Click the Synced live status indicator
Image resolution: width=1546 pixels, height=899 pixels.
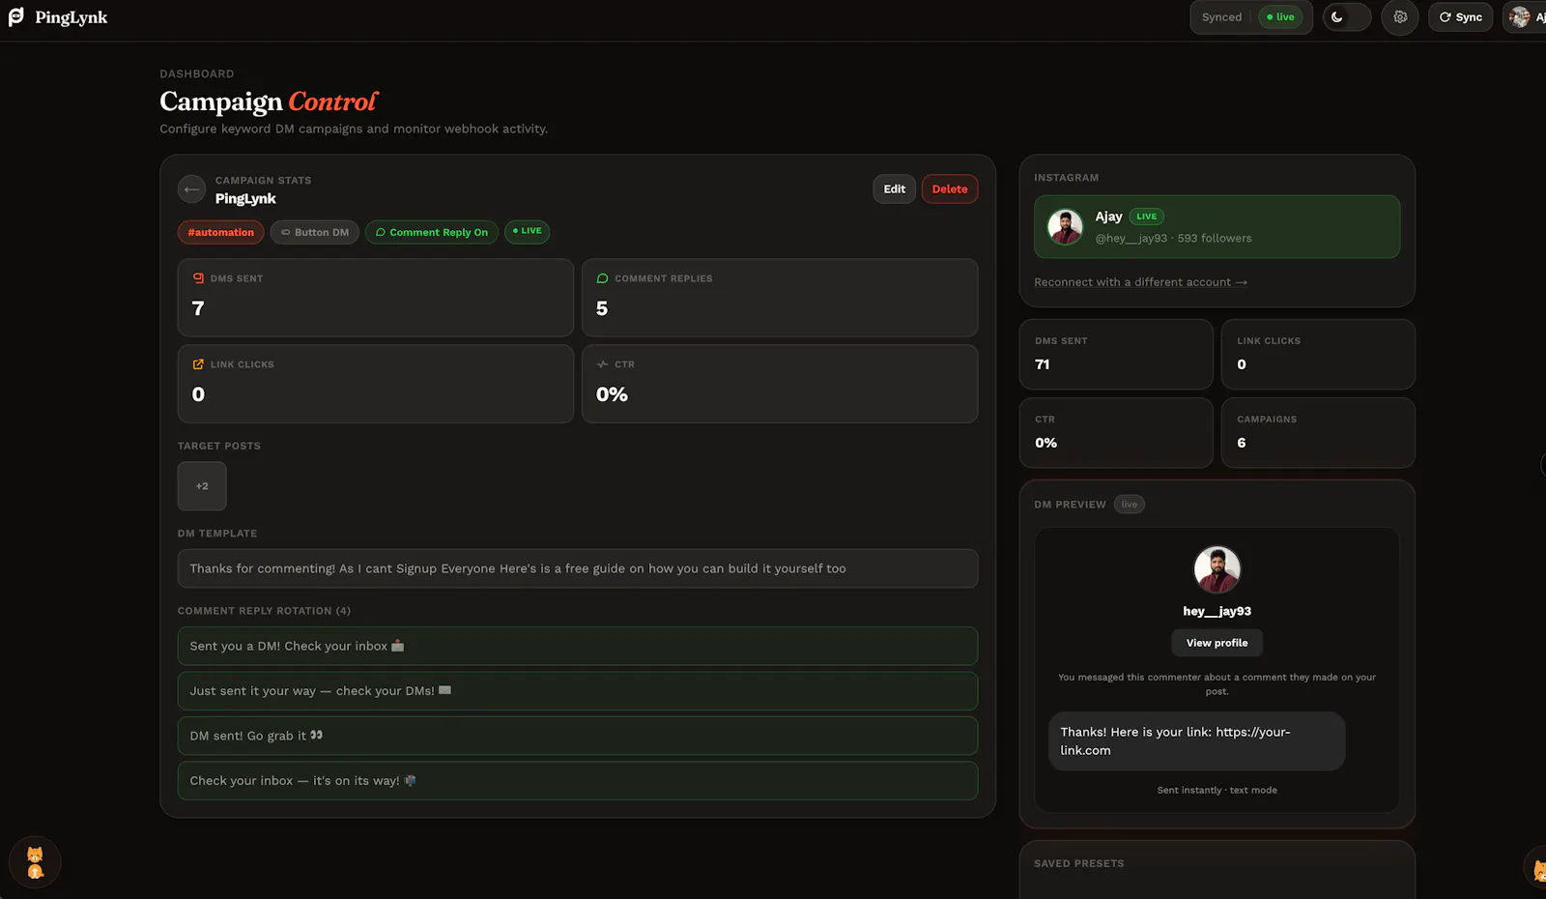(1251, 17)
